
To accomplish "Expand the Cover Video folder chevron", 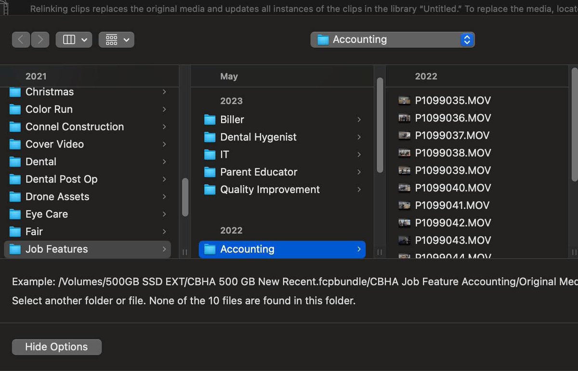I will point(164,144).
